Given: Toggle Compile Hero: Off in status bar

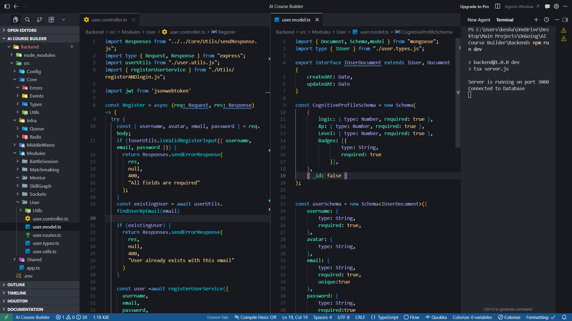Looking at the screenshot, I should pos(255,317).
